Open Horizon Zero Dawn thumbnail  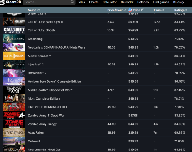click(x=14, y=82)
